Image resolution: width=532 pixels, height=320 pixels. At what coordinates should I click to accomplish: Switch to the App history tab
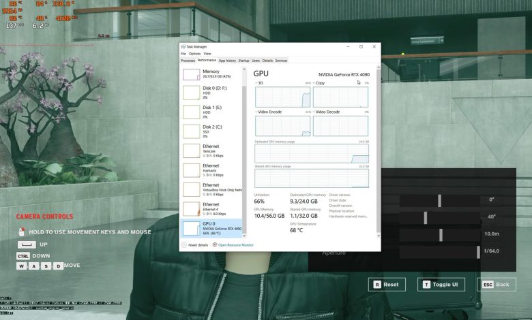tap(227, 61)
